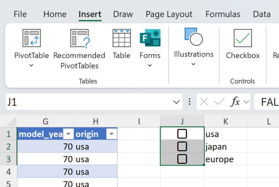Click the formula bar enter checkmark
Image resolution: width=279 pixels, height=187 pixels.
220,102
